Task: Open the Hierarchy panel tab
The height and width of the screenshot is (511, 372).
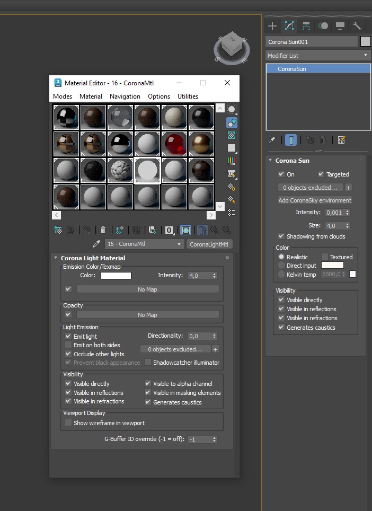Action: point(306,26)
